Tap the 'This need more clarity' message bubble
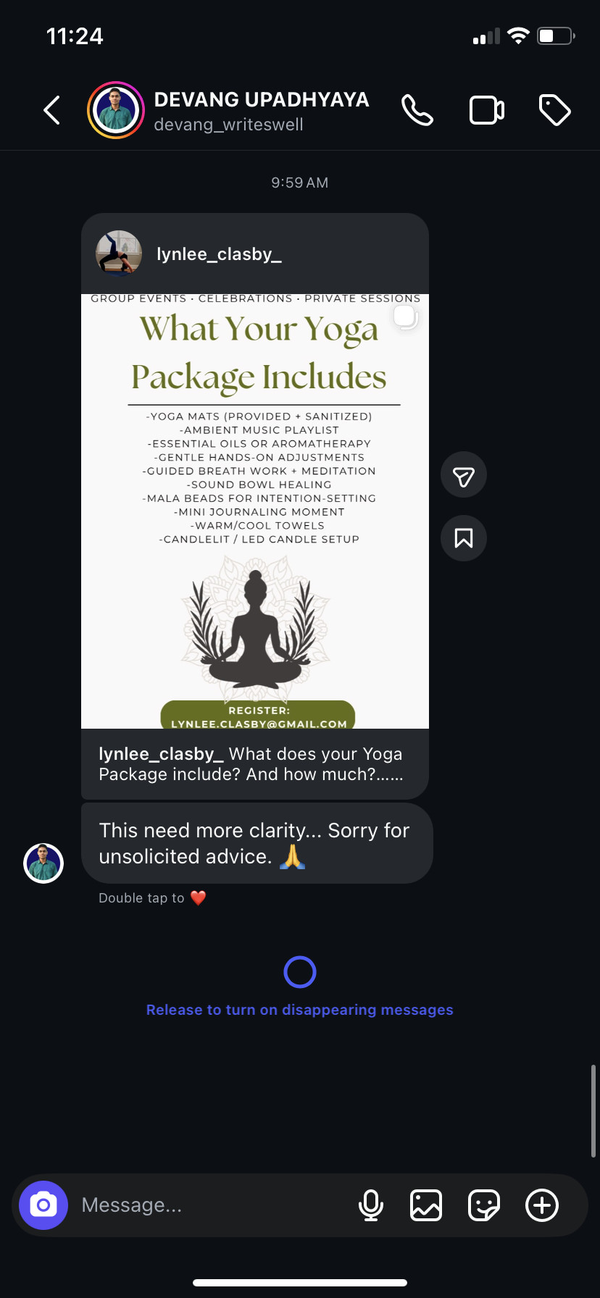The height and width of the screenshot is (1298, 600). pos(257,843)
